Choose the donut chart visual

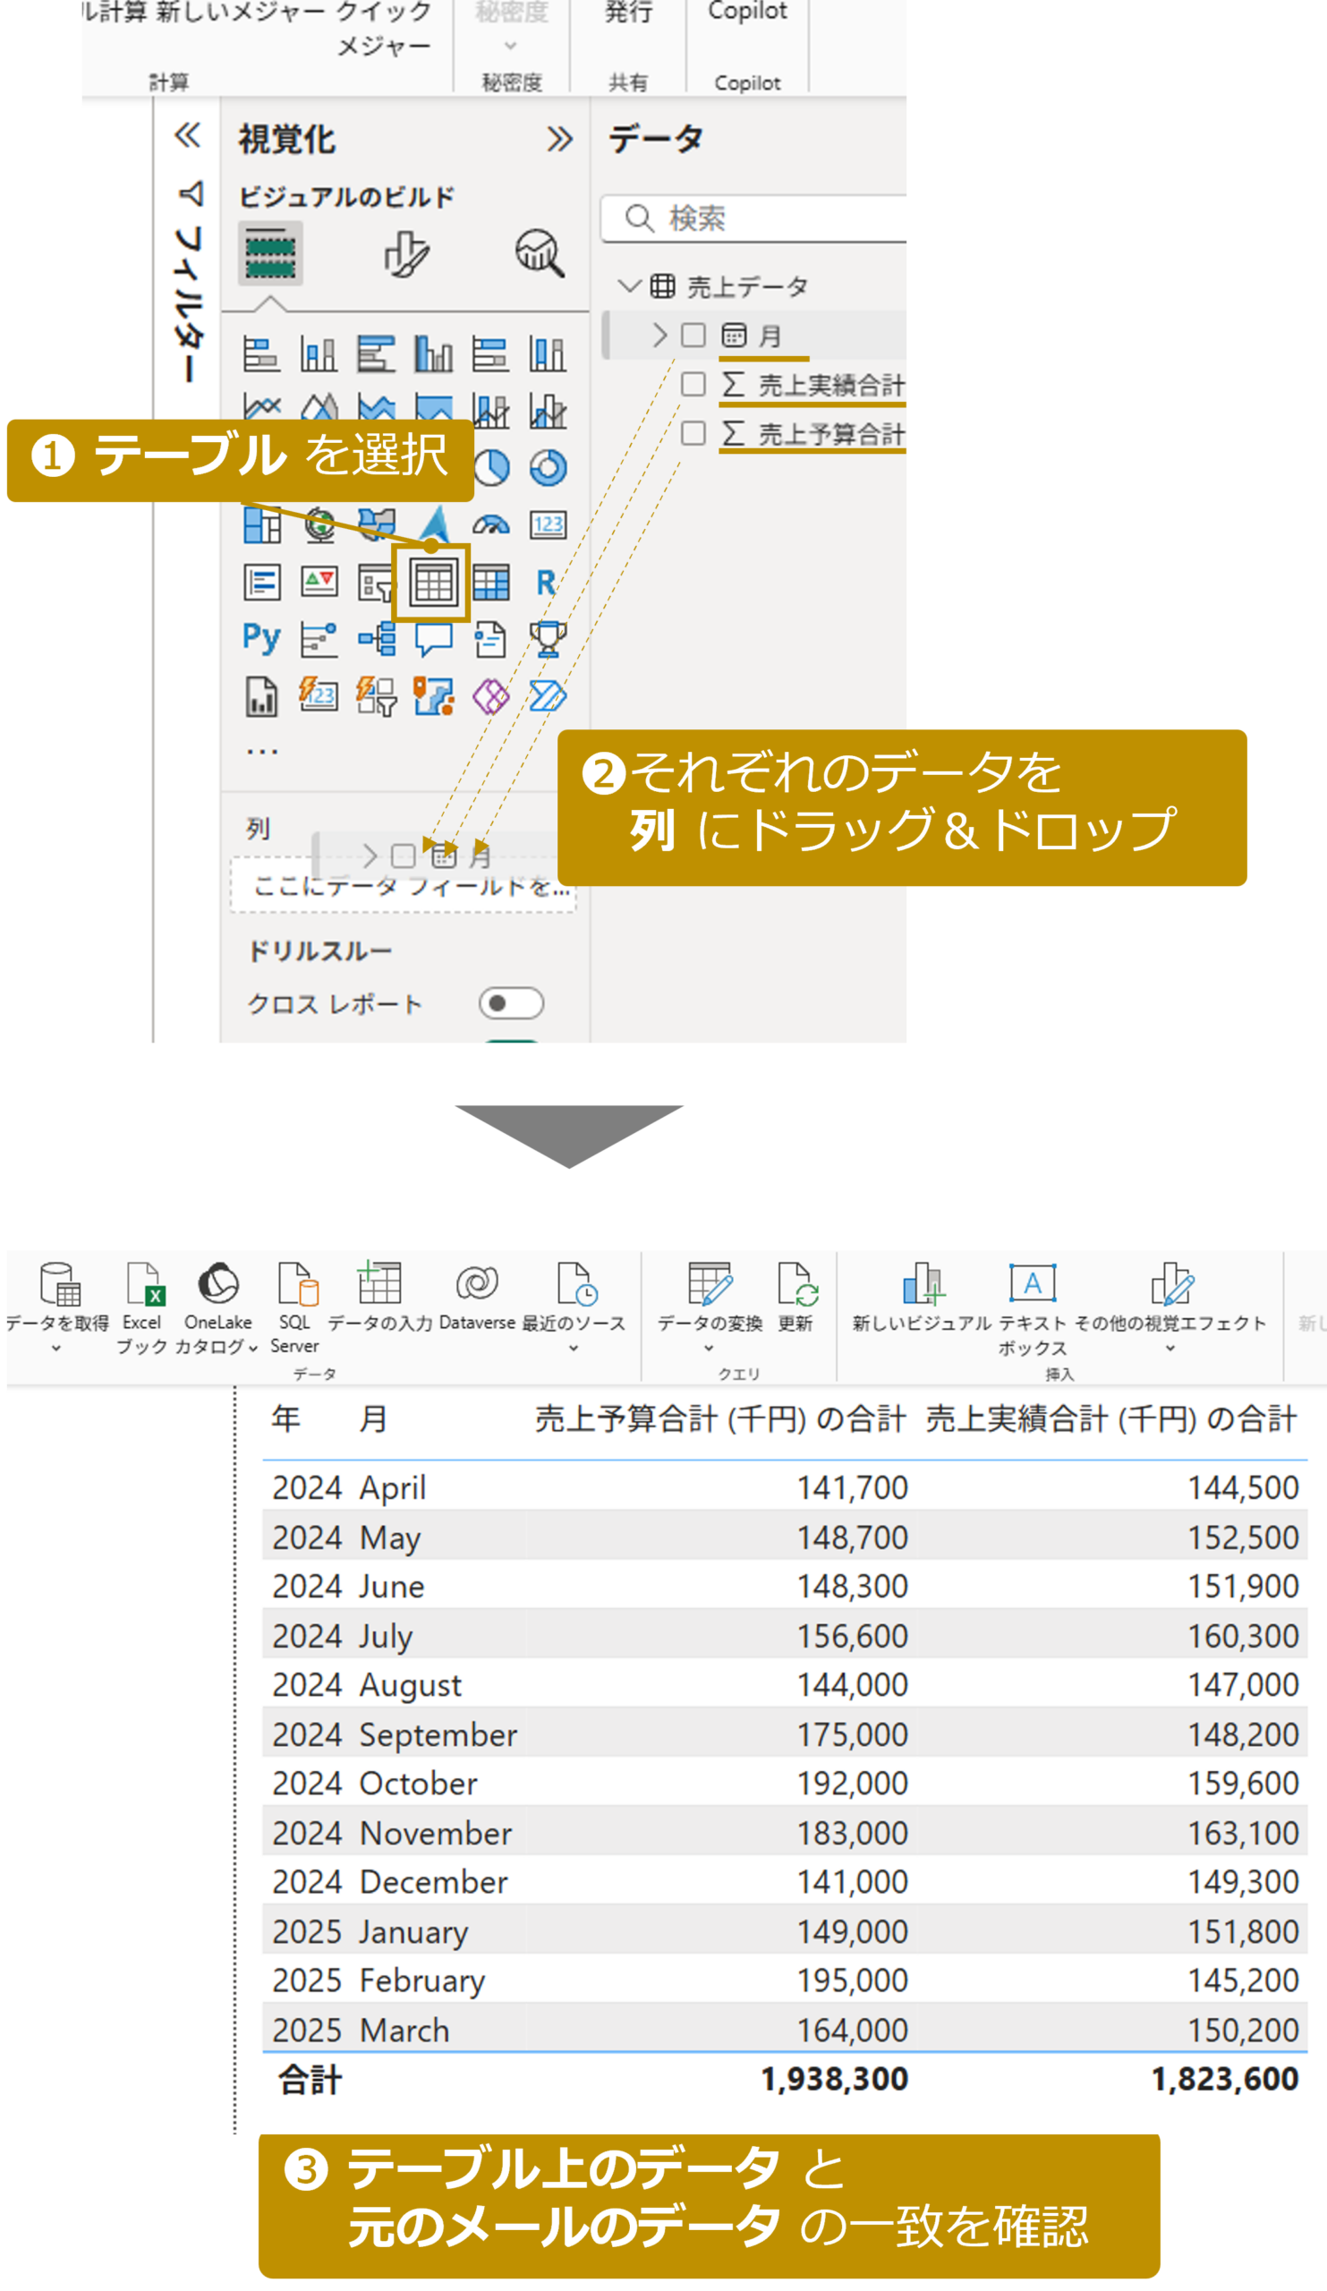(x=548, y=468)
